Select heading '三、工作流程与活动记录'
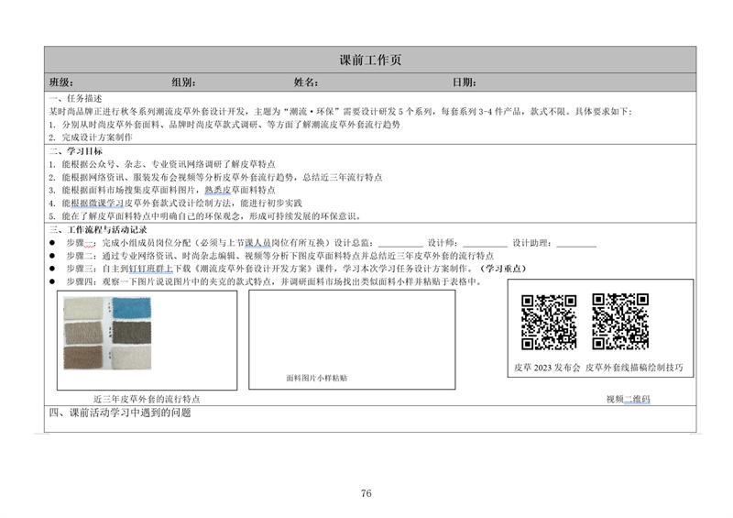Viewport: 733px width, 518px height. point(98,230)
